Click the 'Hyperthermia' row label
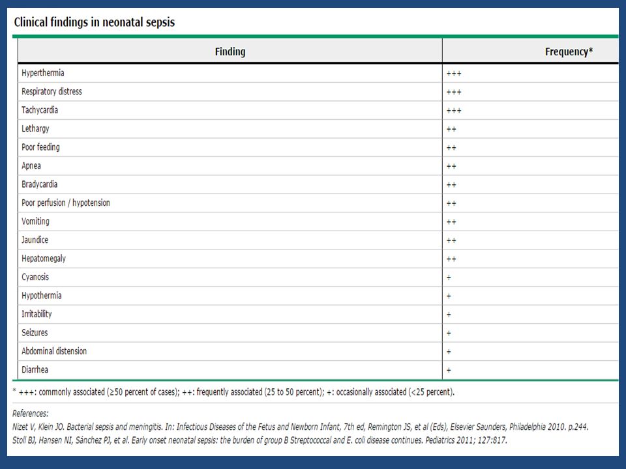Screen dimensions: 626x469 [43, 73]
